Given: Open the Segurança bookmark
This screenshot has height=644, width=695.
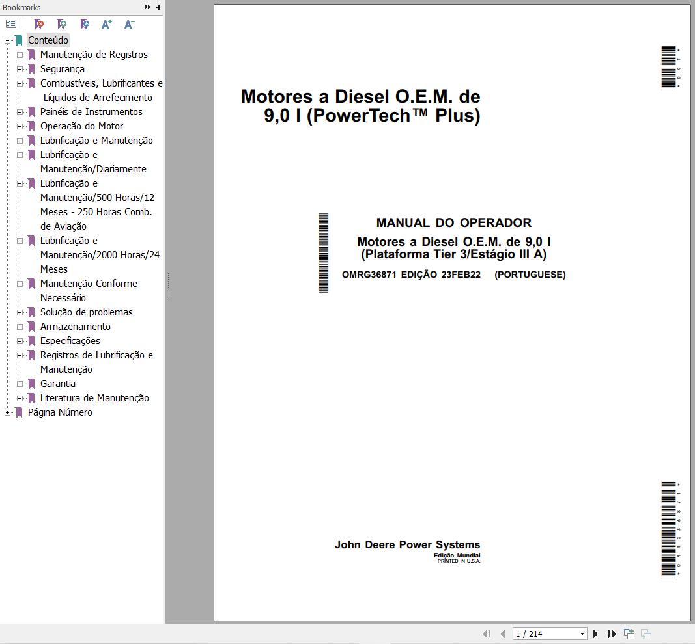Looking at the screenshot, I should (62, 69).
